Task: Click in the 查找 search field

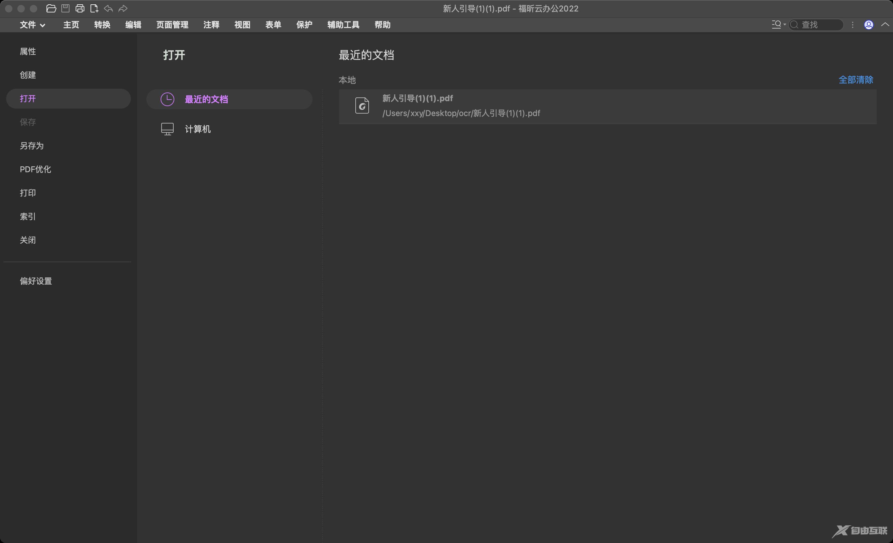Action: (x=816, y=25)
